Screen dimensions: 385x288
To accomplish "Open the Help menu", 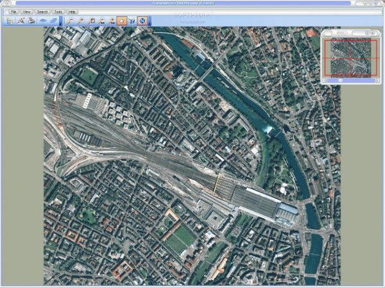I will click(x=72, y=12).
